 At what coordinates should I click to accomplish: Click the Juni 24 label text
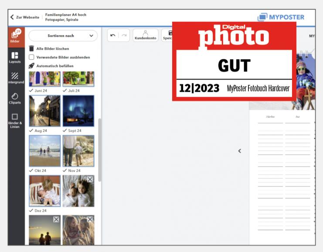(x=41, y=90)
